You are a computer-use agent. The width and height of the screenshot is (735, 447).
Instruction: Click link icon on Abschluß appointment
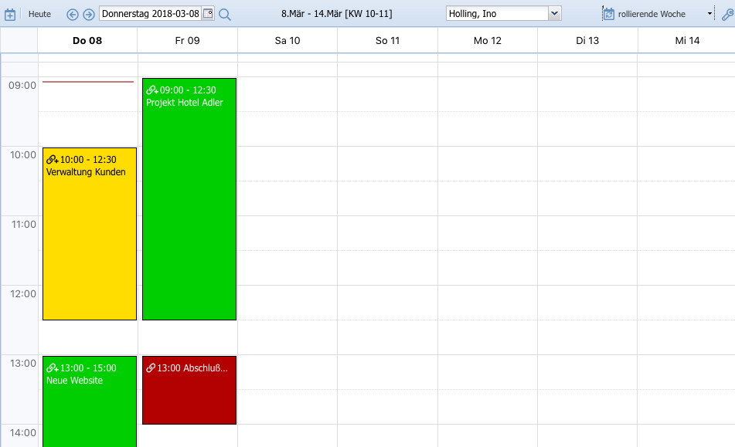click(151, 368)
